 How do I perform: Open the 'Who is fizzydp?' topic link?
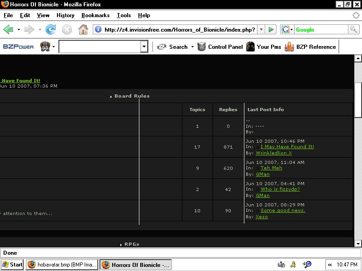pyautogui.click(x=280, y=189)
